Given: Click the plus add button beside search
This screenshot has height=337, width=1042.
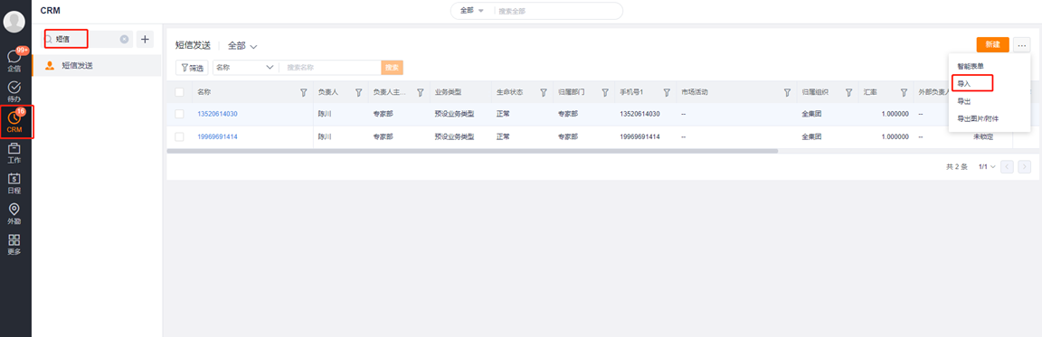Looking at the screenshot, I should 145,39.
